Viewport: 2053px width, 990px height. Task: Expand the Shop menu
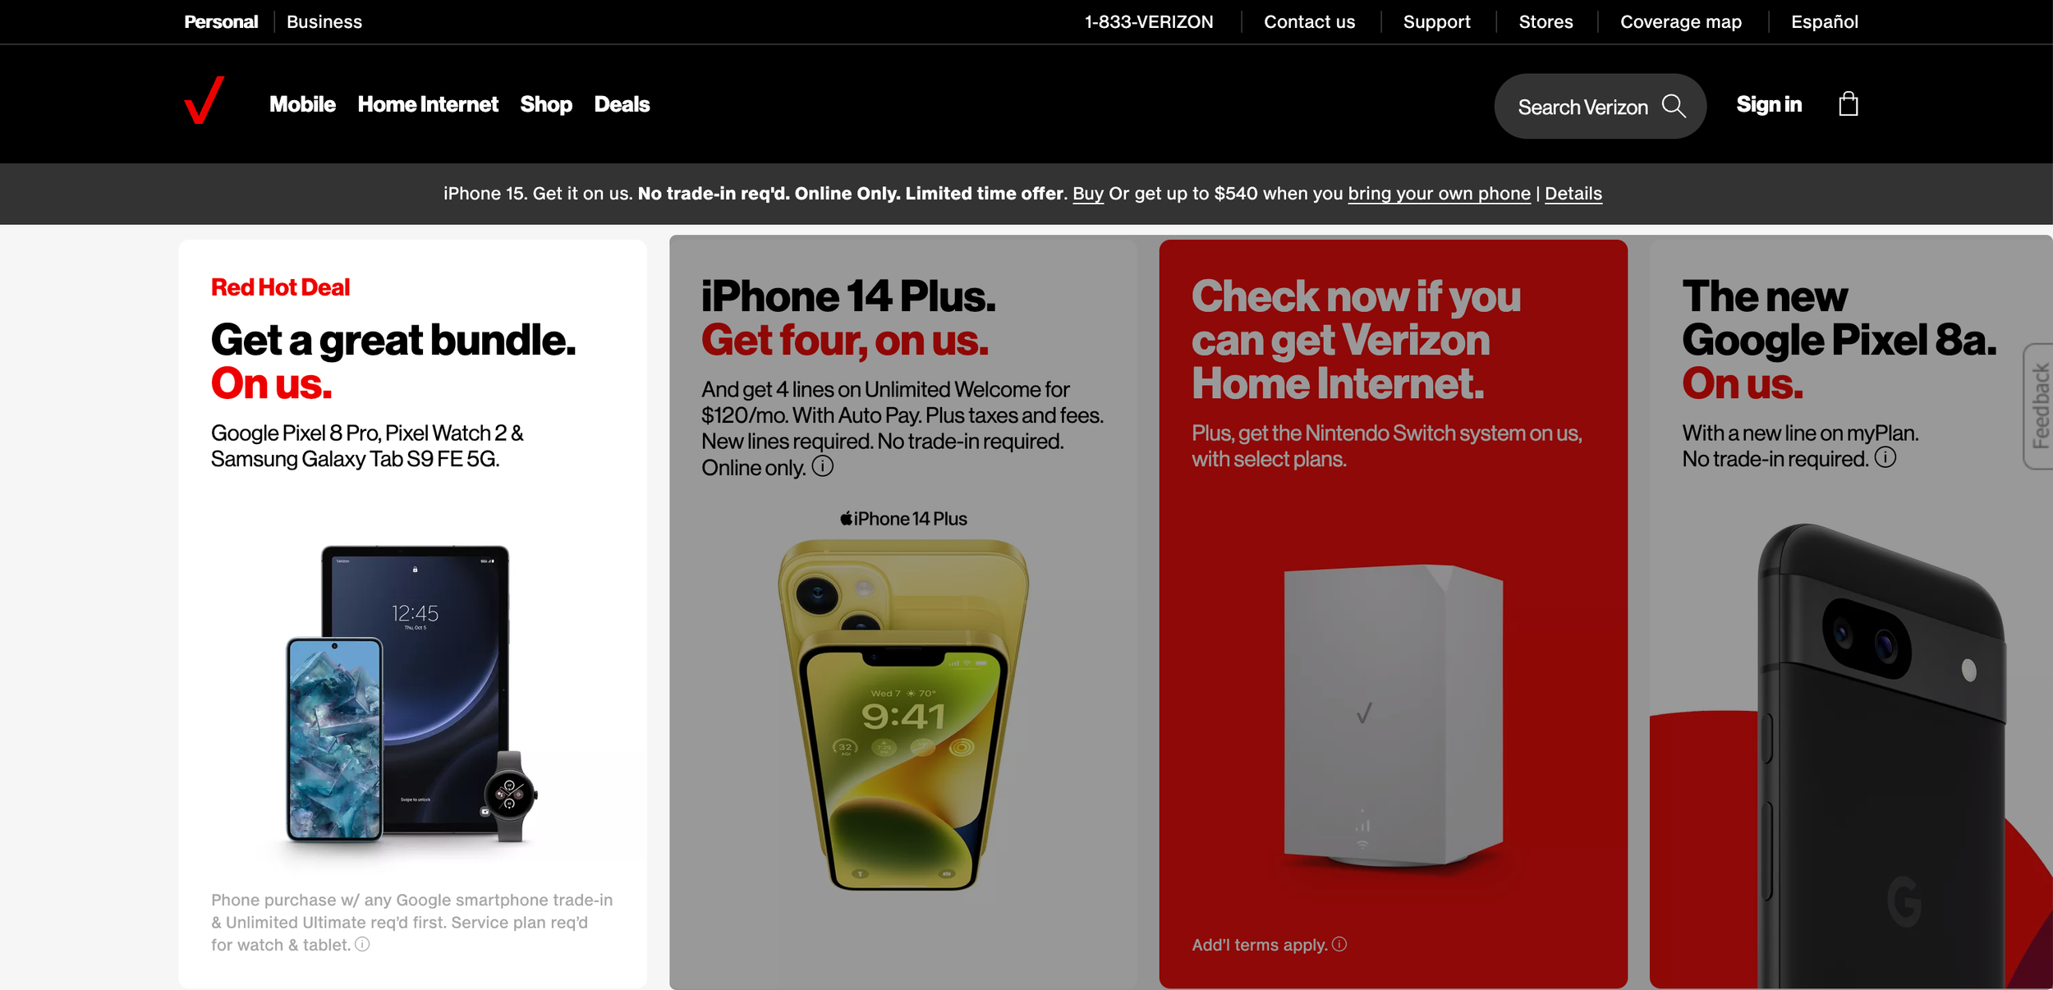pos(546,104)
